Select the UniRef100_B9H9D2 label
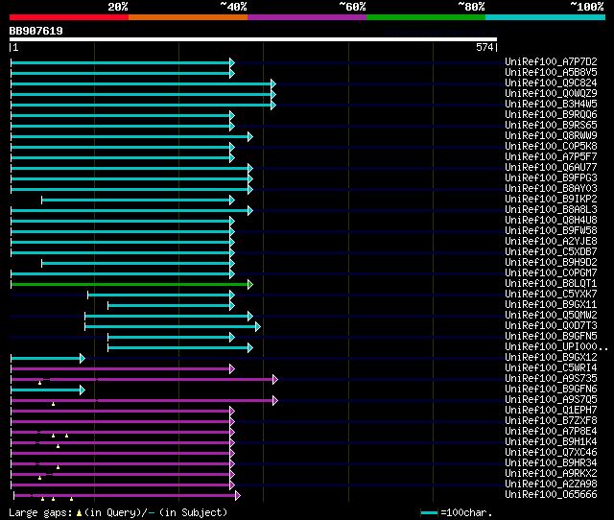 point(551,263)
